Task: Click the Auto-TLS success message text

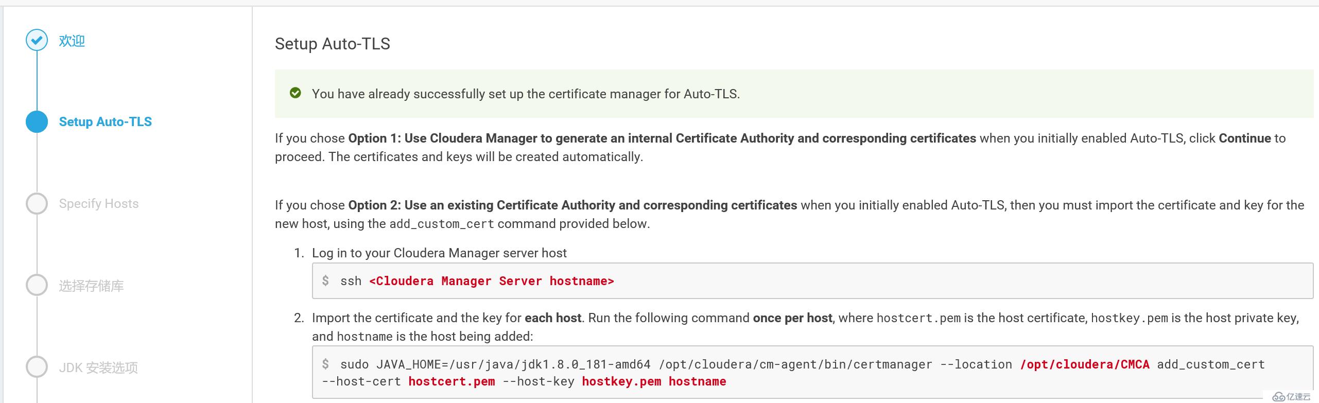Action: [526, 94]
